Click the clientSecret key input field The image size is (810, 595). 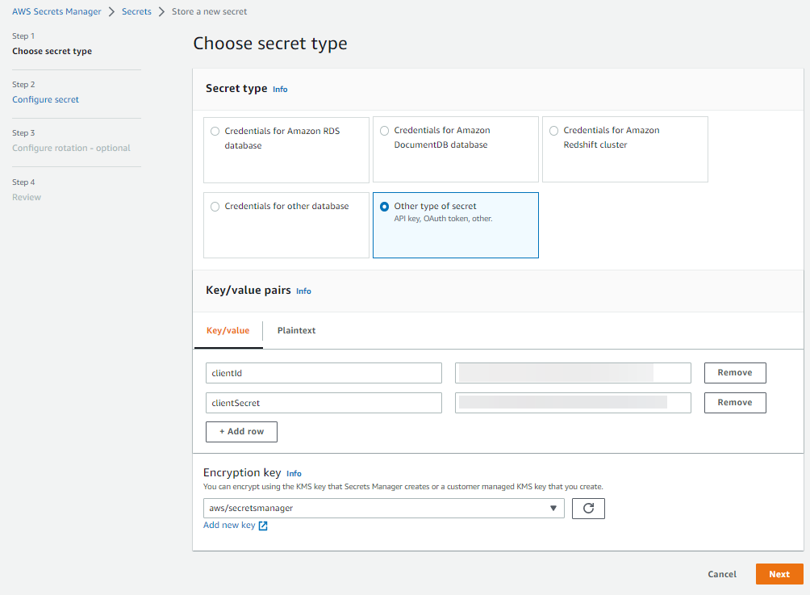[324, 403]
